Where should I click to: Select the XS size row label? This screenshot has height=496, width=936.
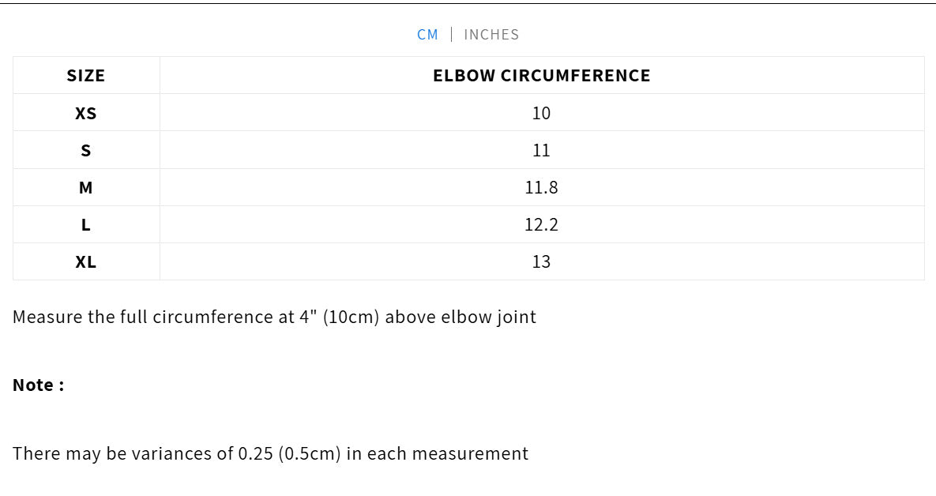click(x=86, y=113)
